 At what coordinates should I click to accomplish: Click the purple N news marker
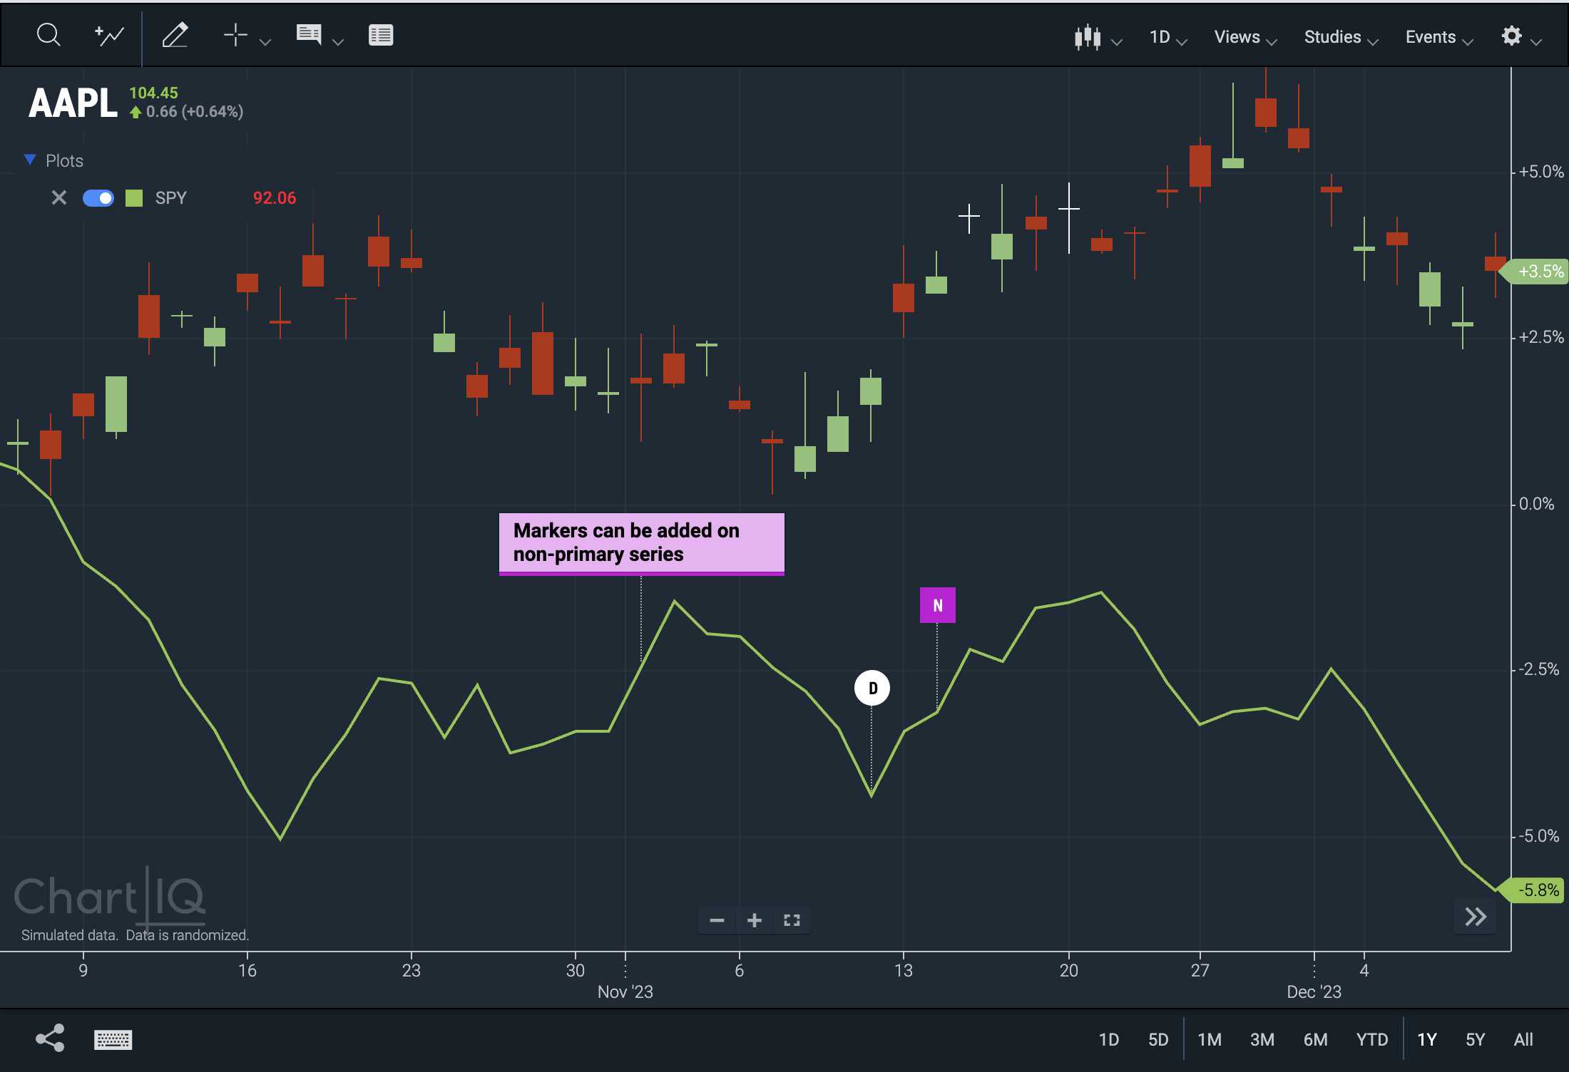(937, 605)
